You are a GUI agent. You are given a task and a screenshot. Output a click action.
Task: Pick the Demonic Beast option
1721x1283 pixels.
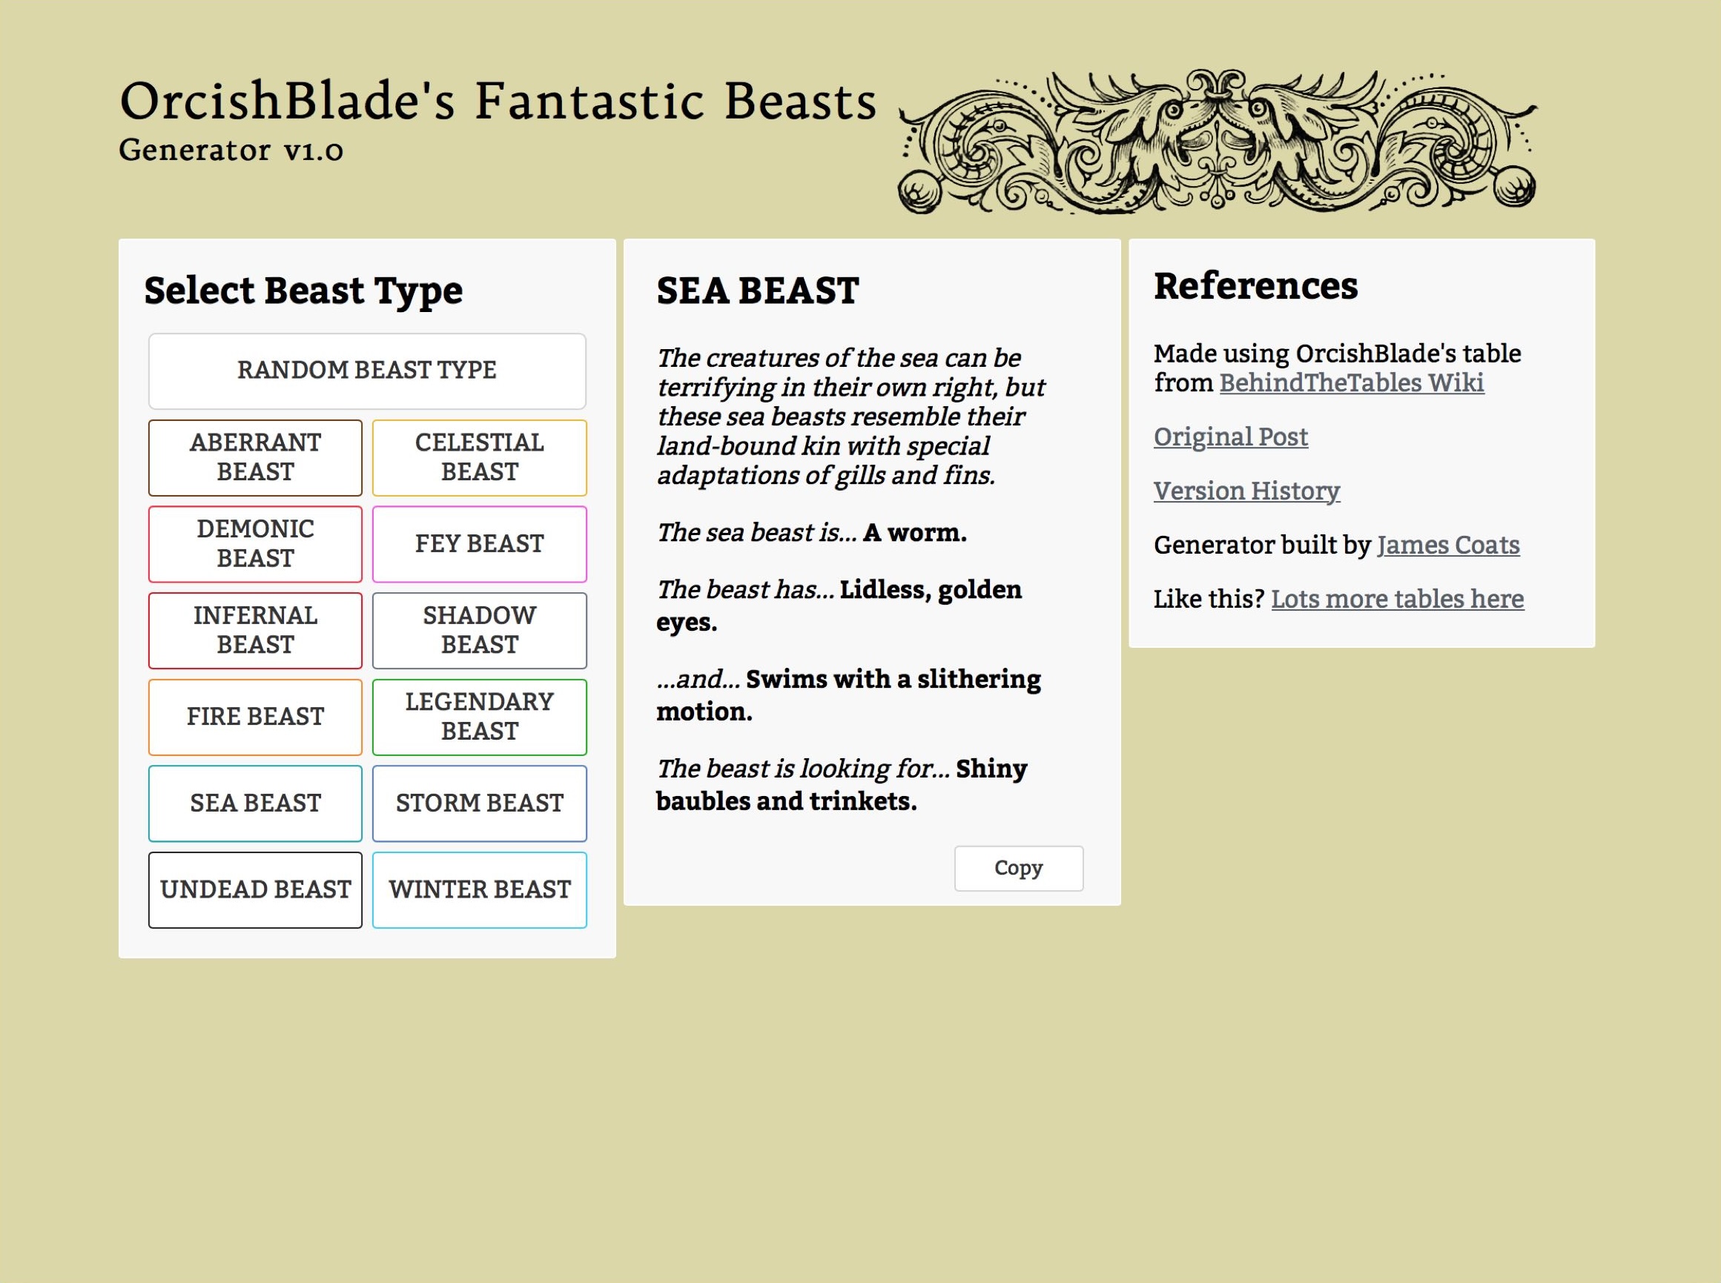255,543
